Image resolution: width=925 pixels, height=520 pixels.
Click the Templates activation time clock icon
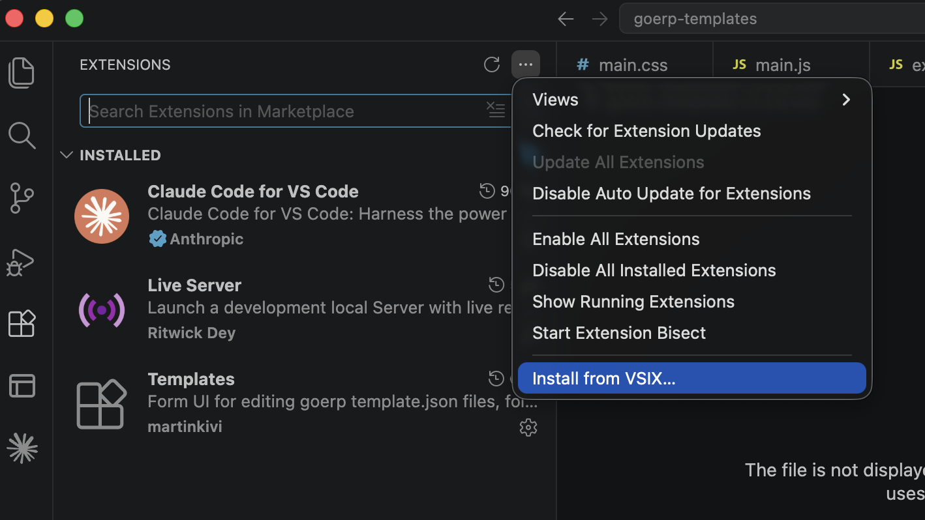click(x=496, y=379)
